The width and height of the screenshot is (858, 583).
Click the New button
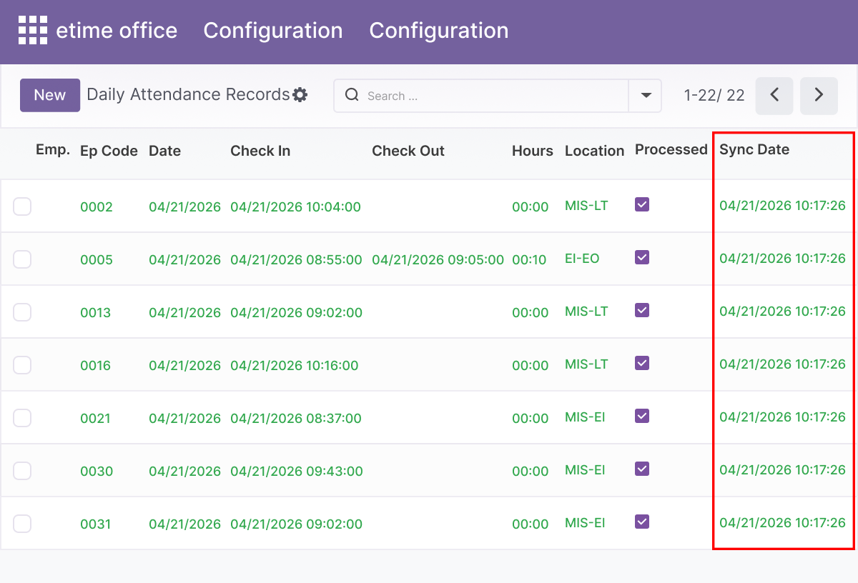coord(50,95)
